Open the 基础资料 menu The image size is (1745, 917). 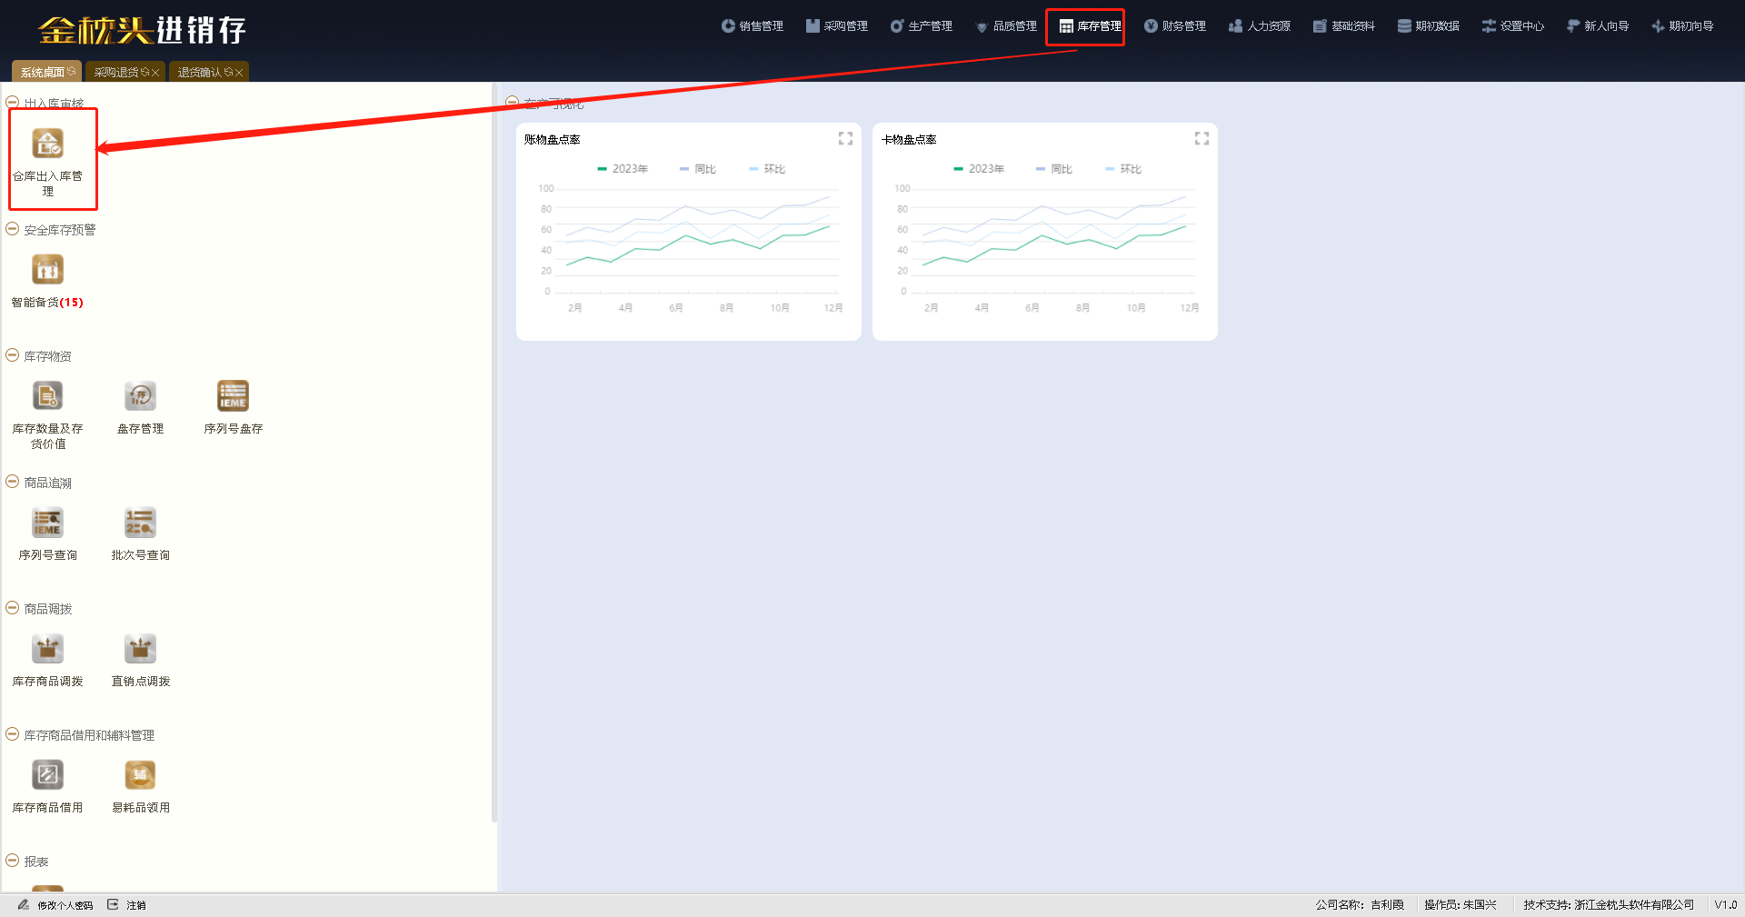pyautogui.click(x=1344, y=26)
